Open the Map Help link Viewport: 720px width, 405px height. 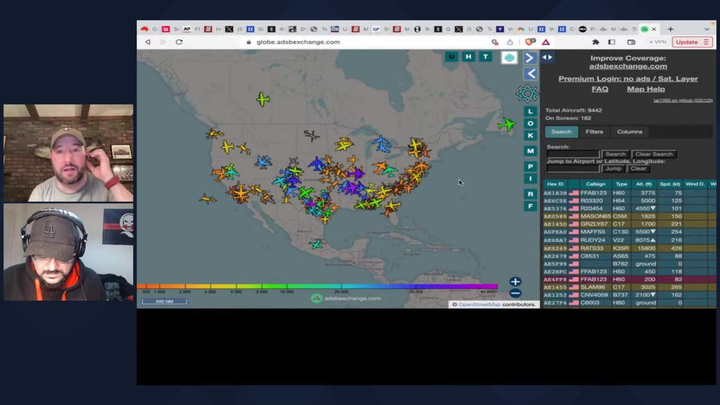(646, 89)
